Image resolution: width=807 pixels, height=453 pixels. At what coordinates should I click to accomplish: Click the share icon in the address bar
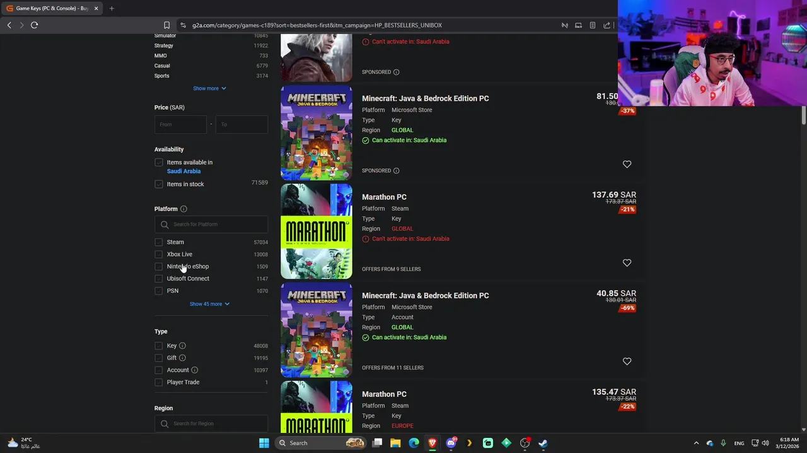pos(607,25)
